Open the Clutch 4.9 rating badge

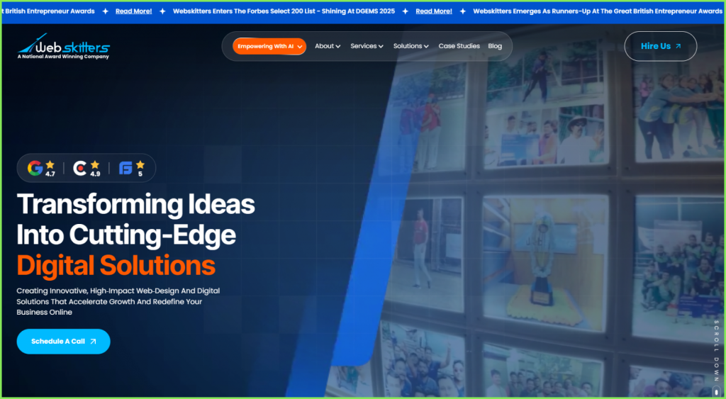point(86,168)
